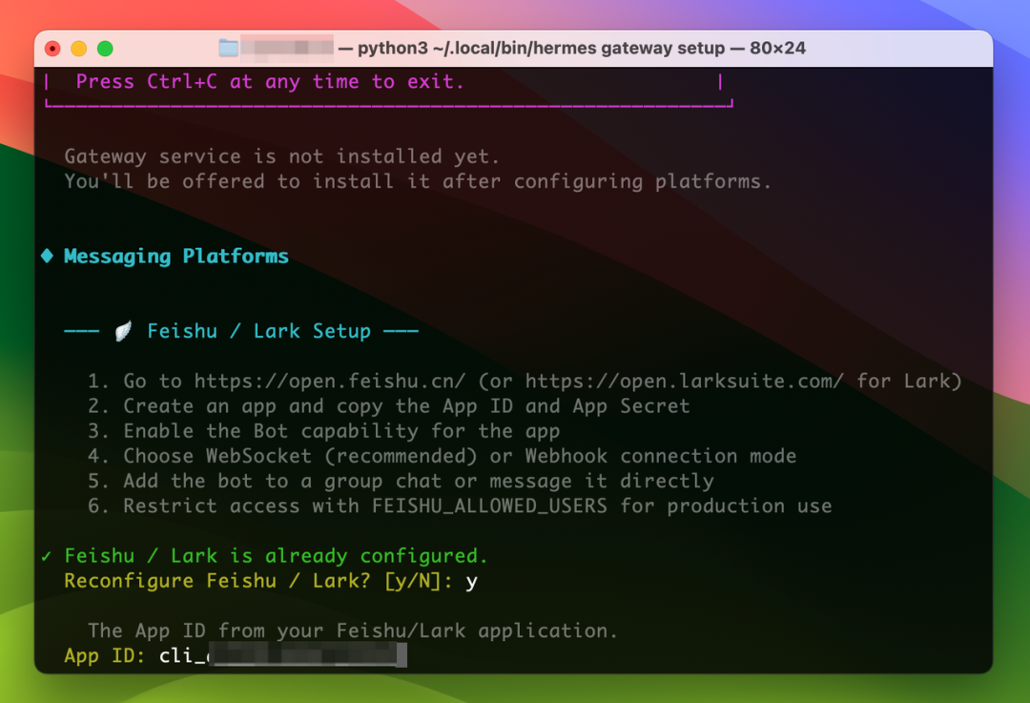The height and width of the screenshot is (703, 1030).
Task: Click the terminal cursor block after App ID
Action: (402, 655)
